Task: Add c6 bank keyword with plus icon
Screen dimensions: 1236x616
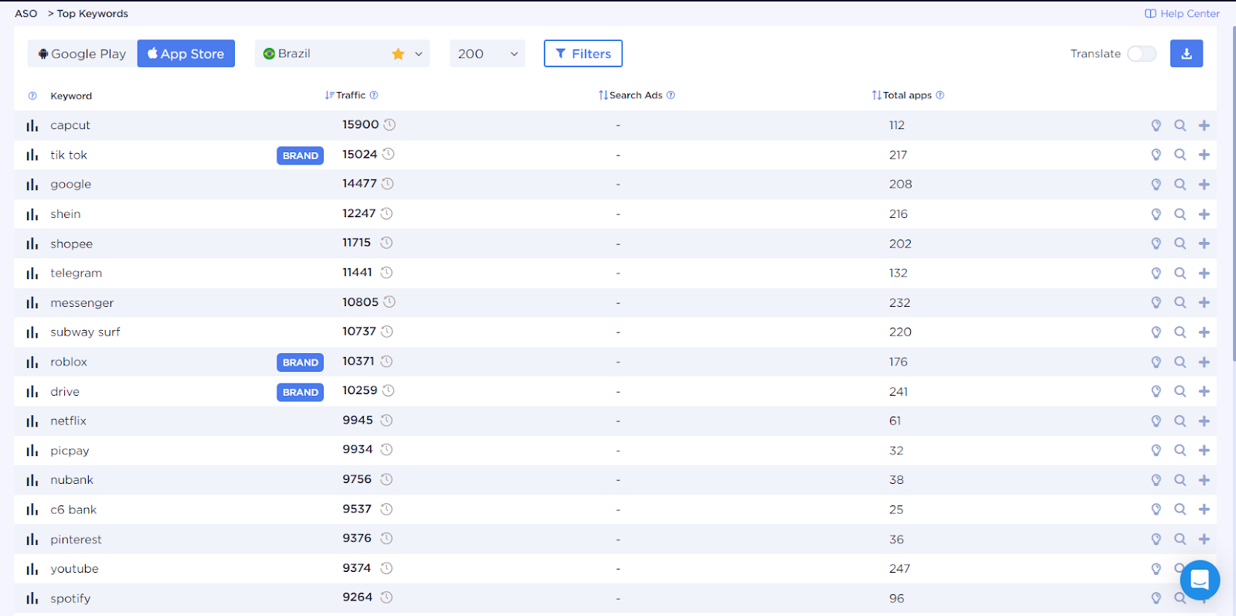Action: (1204, 509)
